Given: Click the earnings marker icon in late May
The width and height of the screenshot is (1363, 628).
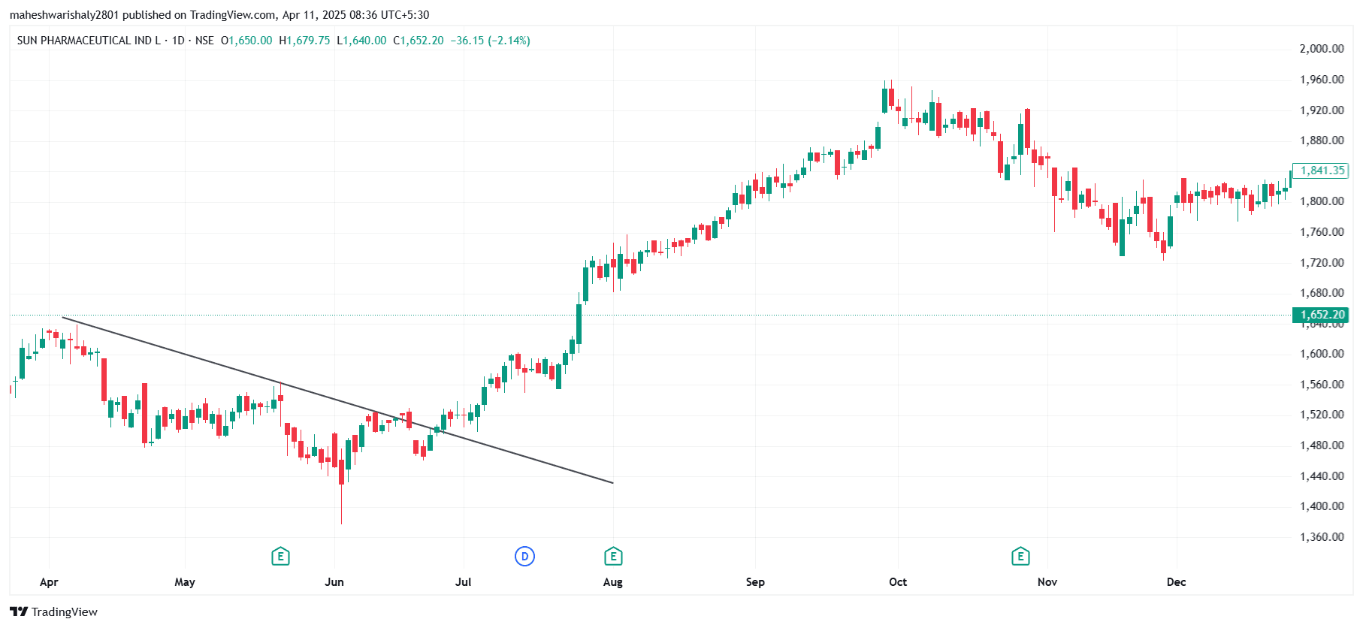Looking at the screenshot, I should (280, 557).
